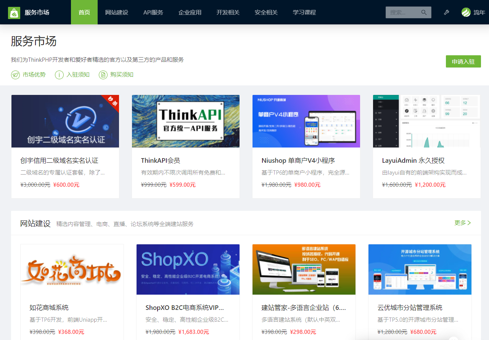Click the ¥600.00元 price
489x340 pixels.
(x=66, y=185)
